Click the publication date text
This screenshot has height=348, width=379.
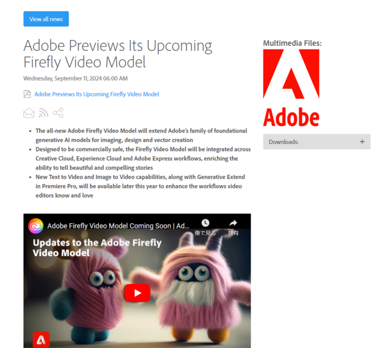coord(75,78)
